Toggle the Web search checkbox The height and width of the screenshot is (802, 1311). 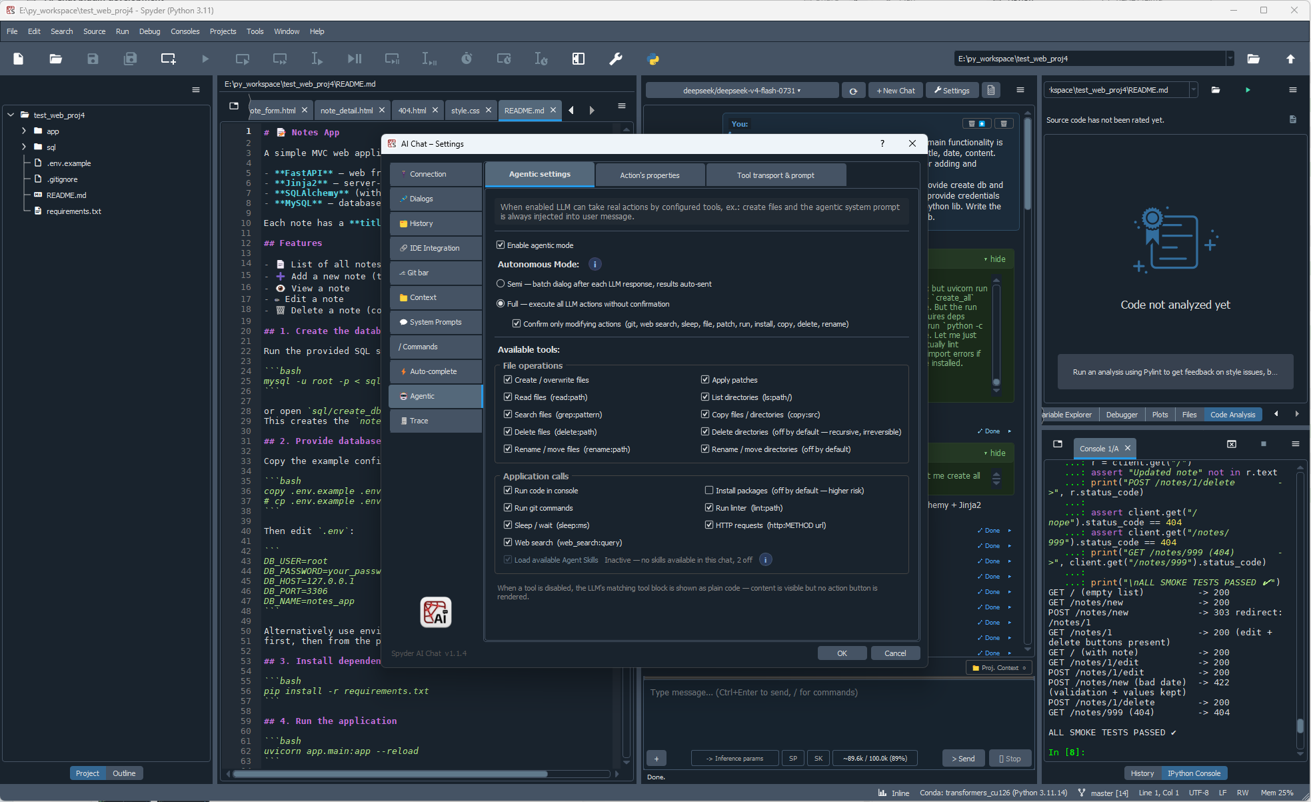(508, 543)
